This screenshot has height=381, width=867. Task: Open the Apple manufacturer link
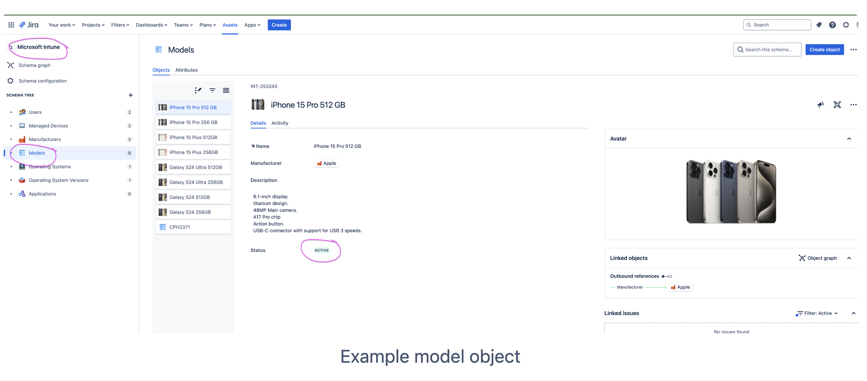[326, 163]
